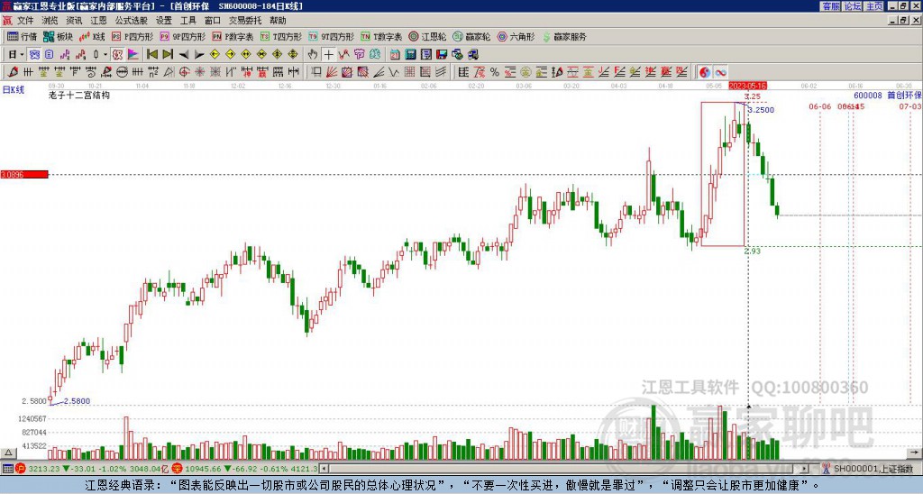Open the P四方形 tool
This screenshot has width=923, height=494.
[132, 37]
